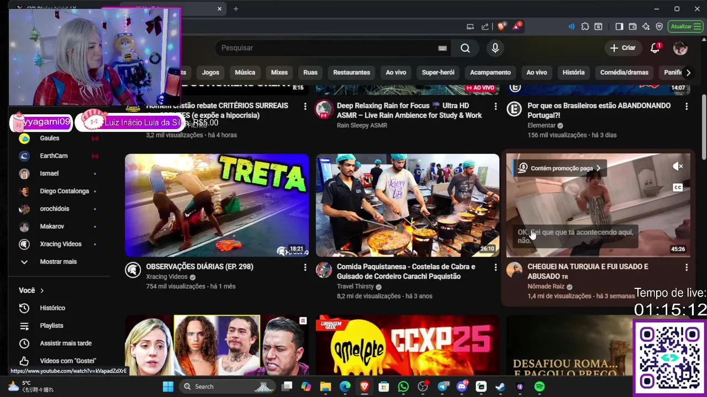Start voice search with the microphone icon
The width and height of the screenshot is (707, 397).
tap(495, 48)
